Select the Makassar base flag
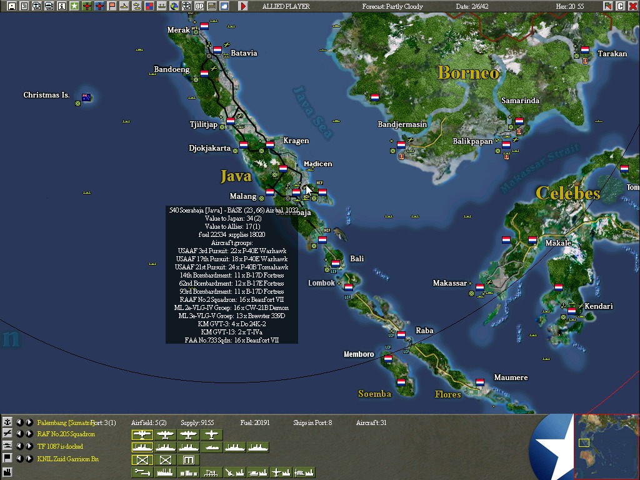The width and height of the screenshot is (640, 480). click(x=480, y=286)
